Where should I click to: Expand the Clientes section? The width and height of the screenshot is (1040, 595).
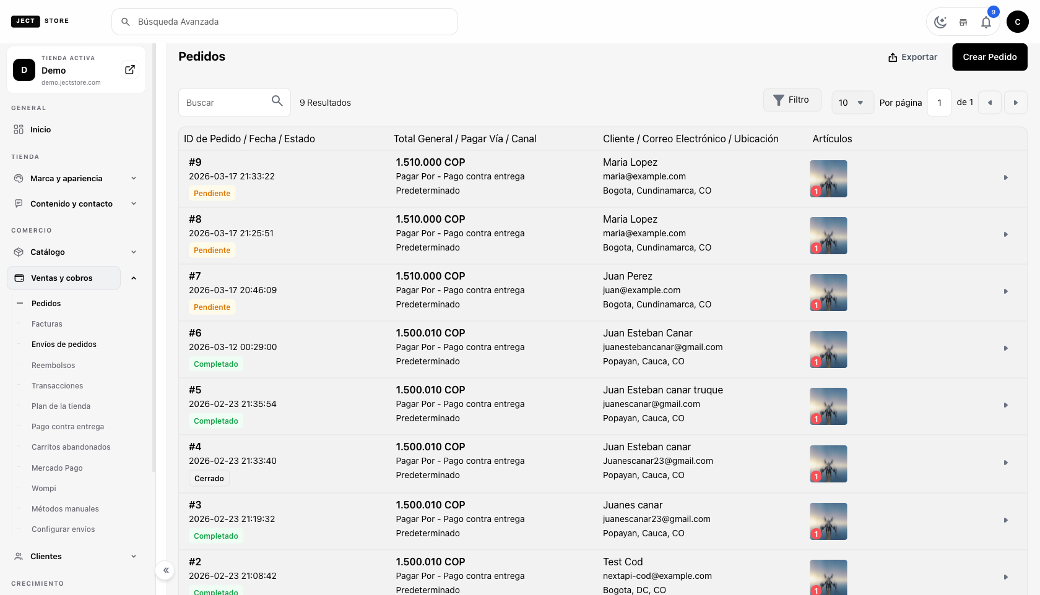pos(134,556)
